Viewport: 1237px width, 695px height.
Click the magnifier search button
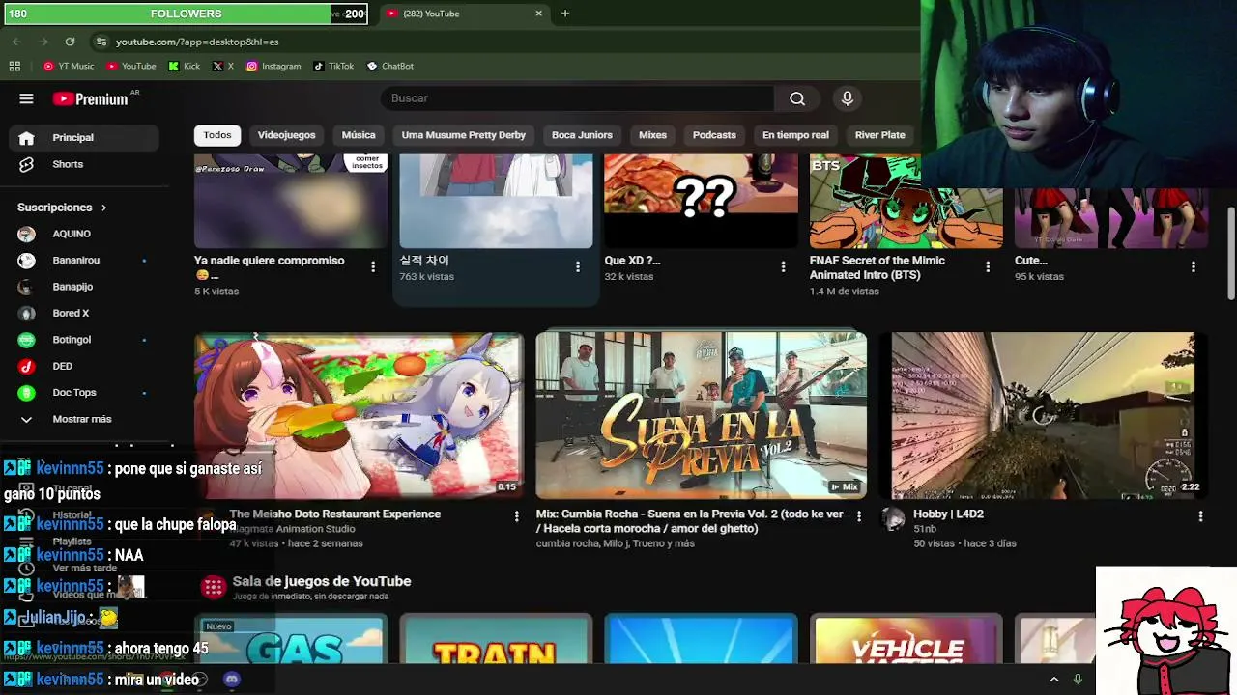[x=797, y=98]
